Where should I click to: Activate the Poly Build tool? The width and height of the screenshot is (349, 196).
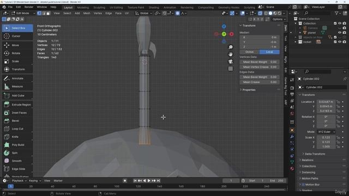click(x=17, y=145)
